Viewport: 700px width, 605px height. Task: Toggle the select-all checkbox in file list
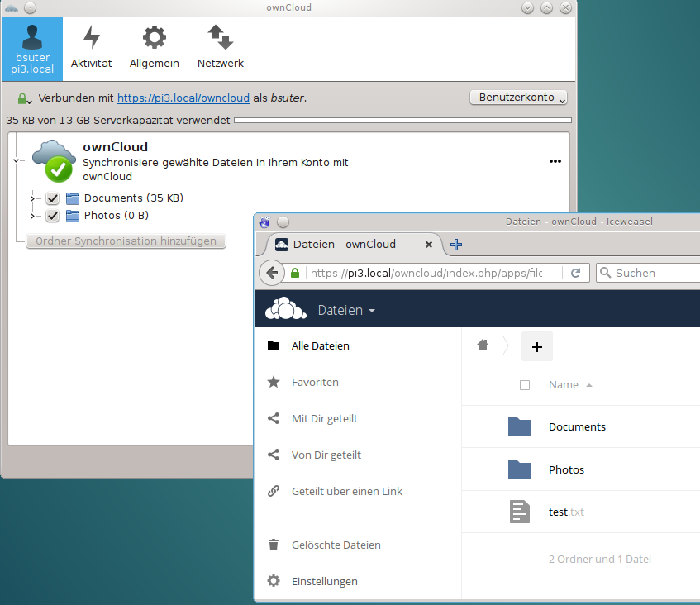[x=525, y=384]
